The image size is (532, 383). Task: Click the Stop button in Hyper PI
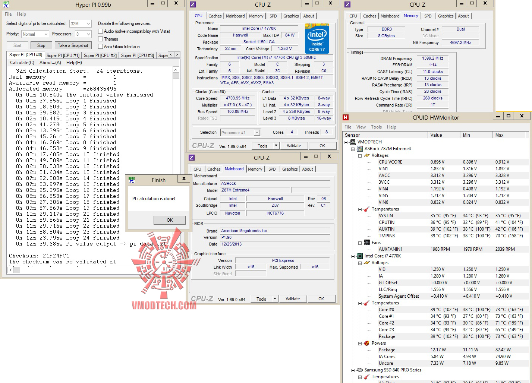click(41, 45)
